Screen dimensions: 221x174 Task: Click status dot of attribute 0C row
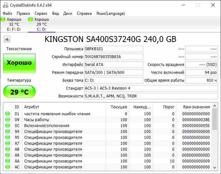[x=8, y=126]
